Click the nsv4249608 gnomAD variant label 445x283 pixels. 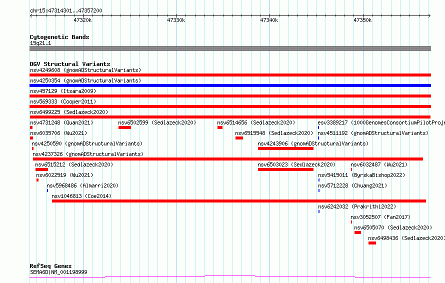(x=85, y=70)
